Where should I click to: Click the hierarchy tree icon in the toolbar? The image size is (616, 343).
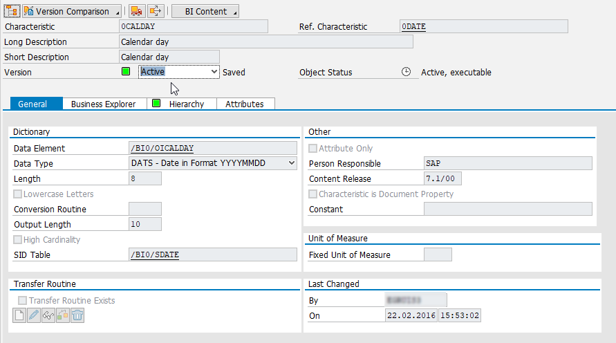[x=12, y=11]
